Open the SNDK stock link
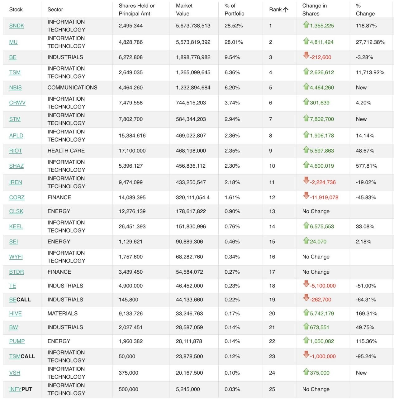The width and height of the screenshot is (394, 399). (17, 26)
